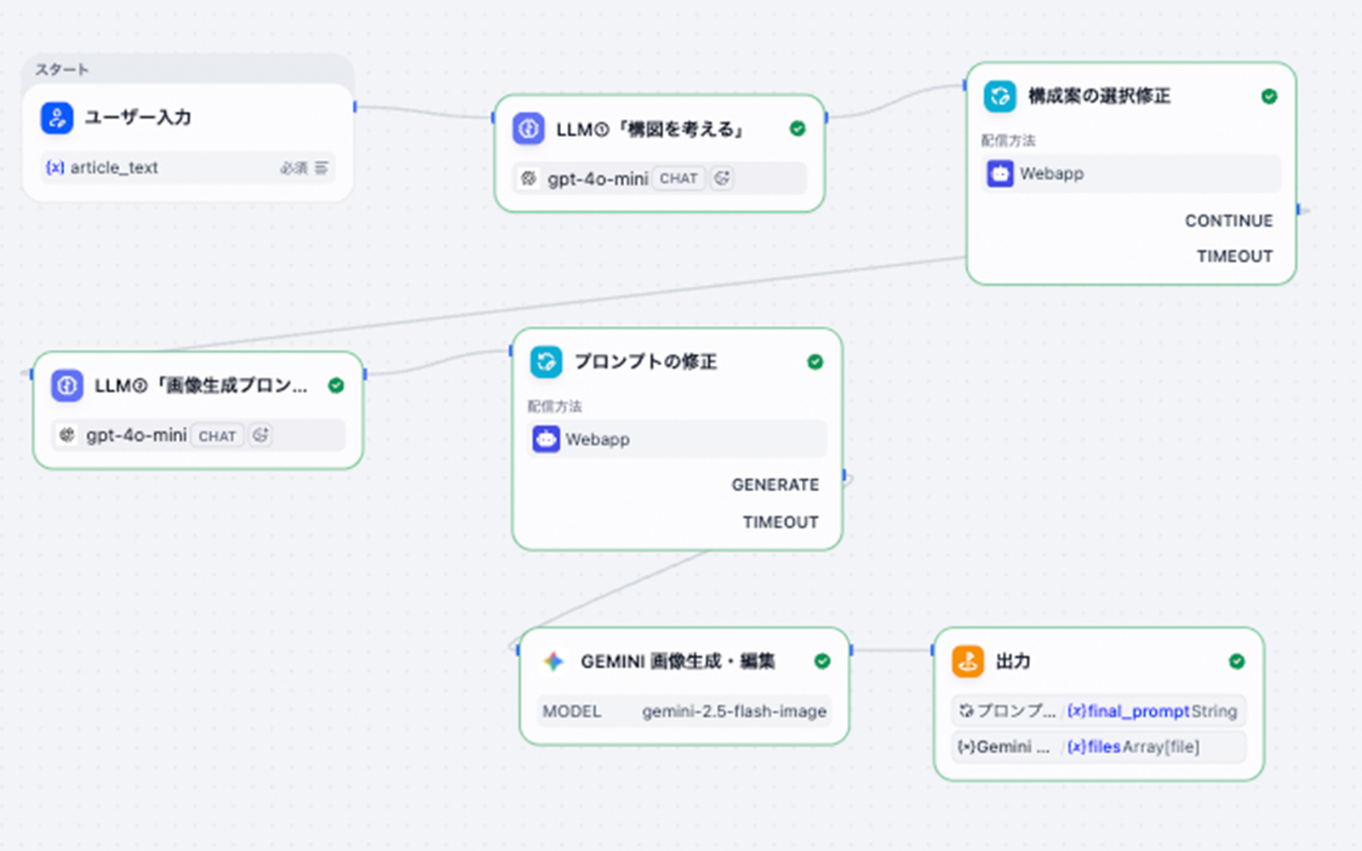Click the paragraph type icon beside 必須
The width and height of the screenshot is (1362, 851).
pyautogui.click(x=321, y=168)
